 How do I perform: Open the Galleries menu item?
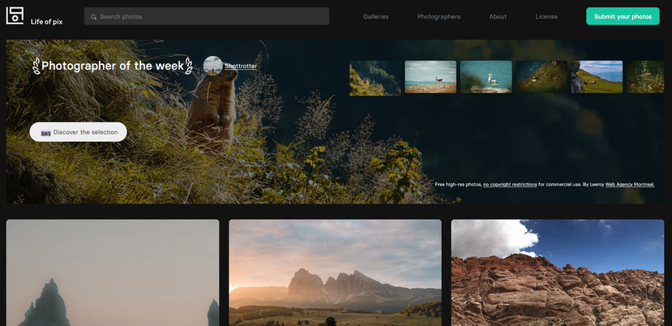(375, 16)
